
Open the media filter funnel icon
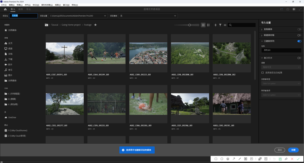click(220, 25)
